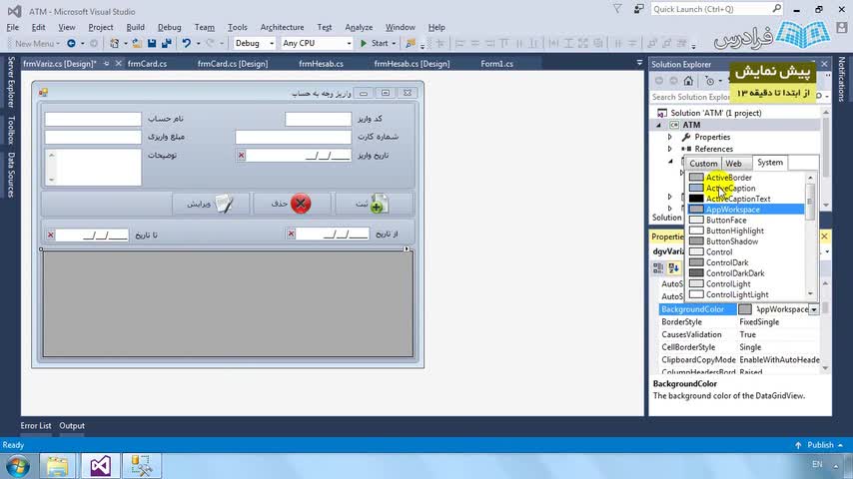
Task: Click Publish in the status bar
Action: tap(819, 445)
